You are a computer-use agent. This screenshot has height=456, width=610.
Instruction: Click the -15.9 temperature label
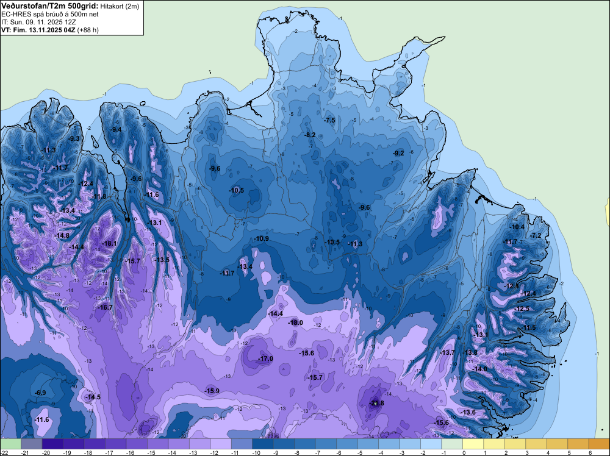212,391
